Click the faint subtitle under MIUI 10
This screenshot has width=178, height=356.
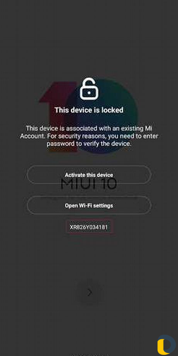pos(89,197)
